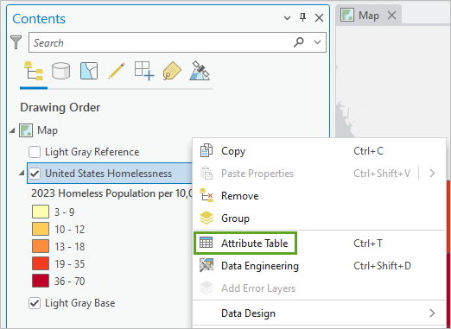This screenshot has width=451, height=329.
Task: Select List By Data Source cylinder icon
Action: pos(60,71)
